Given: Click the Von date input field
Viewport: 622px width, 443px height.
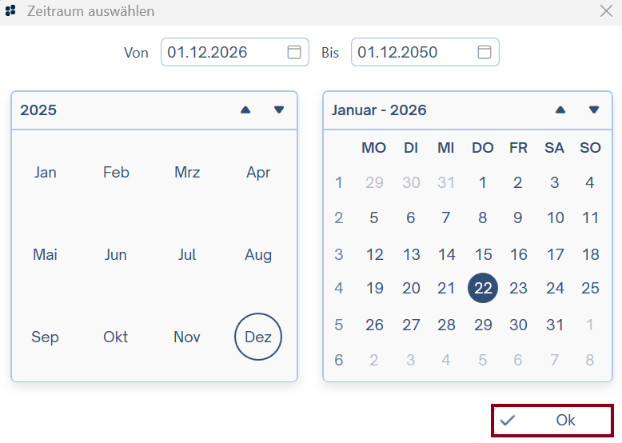Looking at the screenshot, I should click(x=222, y=52).
